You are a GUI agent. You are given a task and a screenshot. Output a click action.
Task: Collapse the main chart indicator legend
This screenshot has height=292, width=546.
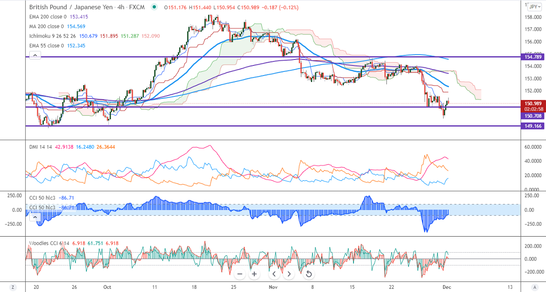point(35,56)
